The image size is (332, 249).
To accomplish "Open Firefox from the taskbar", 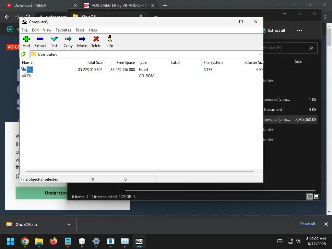I will point(53,241).
